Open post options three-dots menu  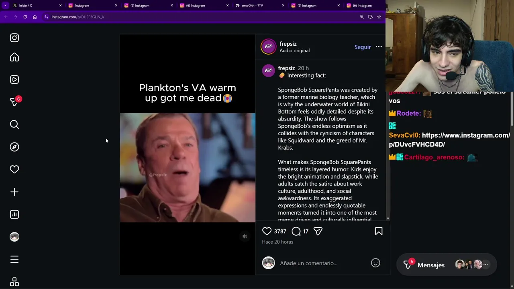379,47
